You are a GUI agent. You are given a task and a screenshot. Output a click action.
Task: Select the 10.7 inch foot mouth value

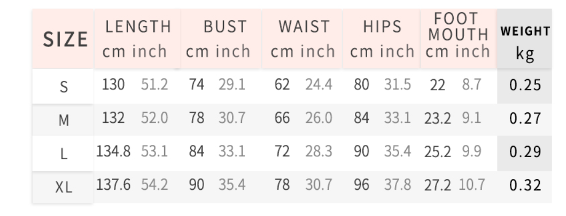pos(471,186)
